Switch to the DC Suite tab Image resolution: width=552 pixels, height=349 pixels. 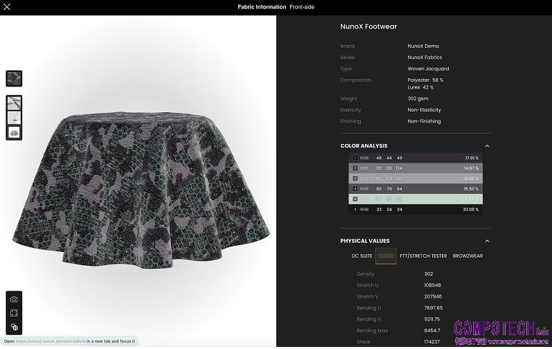coord(362,256)
